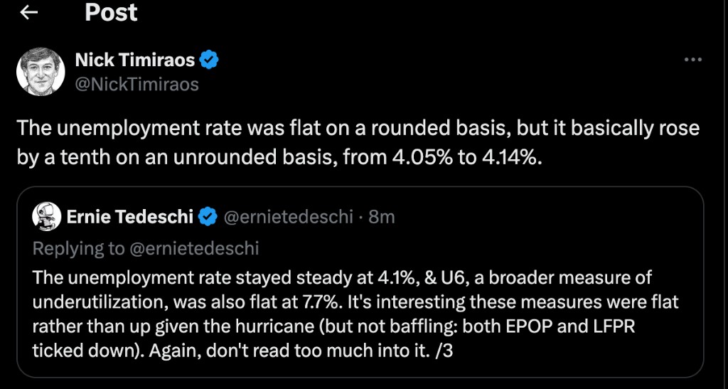The width and height of the screenshot is (728, 389).
Task: Select the Post heading at the top
Action: pyautogui.click(x=111, y=13)
